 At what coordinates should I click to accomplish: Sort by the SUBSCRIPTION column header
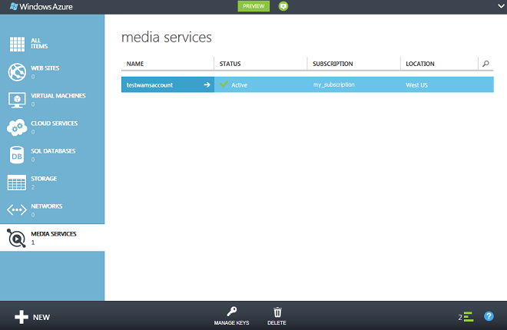click(x=333, y=64)
